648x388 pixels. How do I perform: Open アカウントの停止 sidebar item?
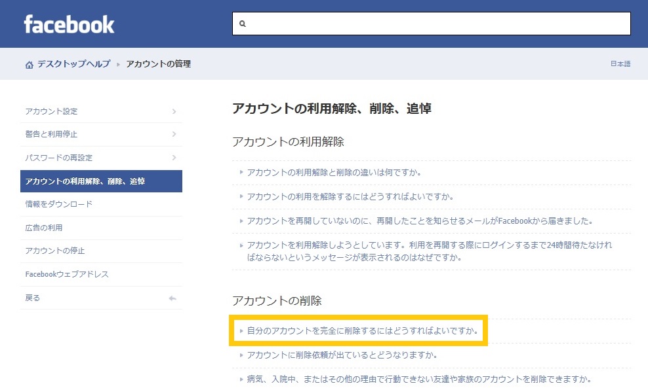point(101,251)
